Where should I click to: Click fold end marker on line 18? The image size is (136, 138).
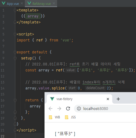point(15,112)
